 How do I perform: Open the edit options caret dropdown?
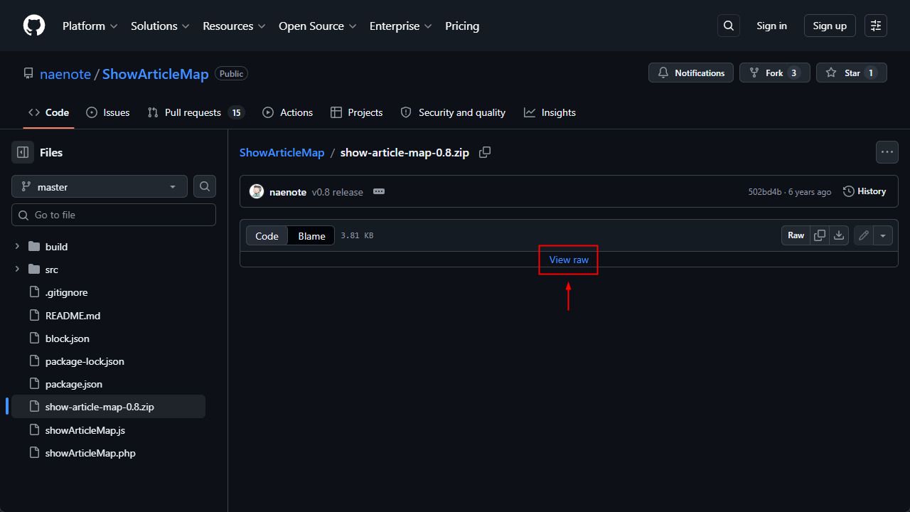point(883,235)
